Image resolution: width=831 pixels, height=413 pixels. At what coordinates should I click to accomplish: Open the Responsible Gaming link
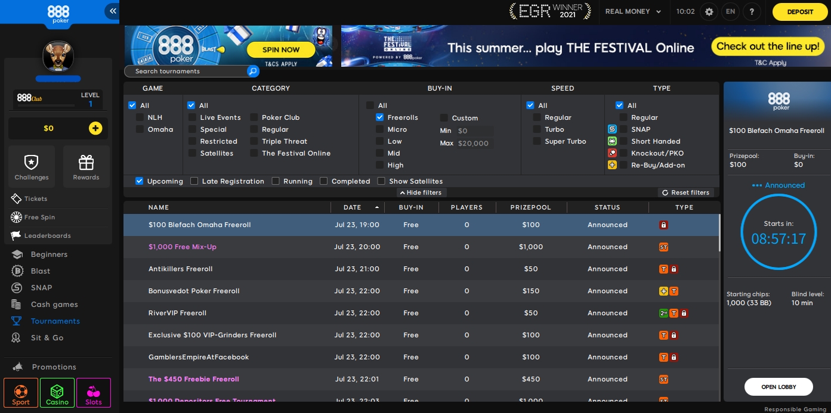click(796, 409)
